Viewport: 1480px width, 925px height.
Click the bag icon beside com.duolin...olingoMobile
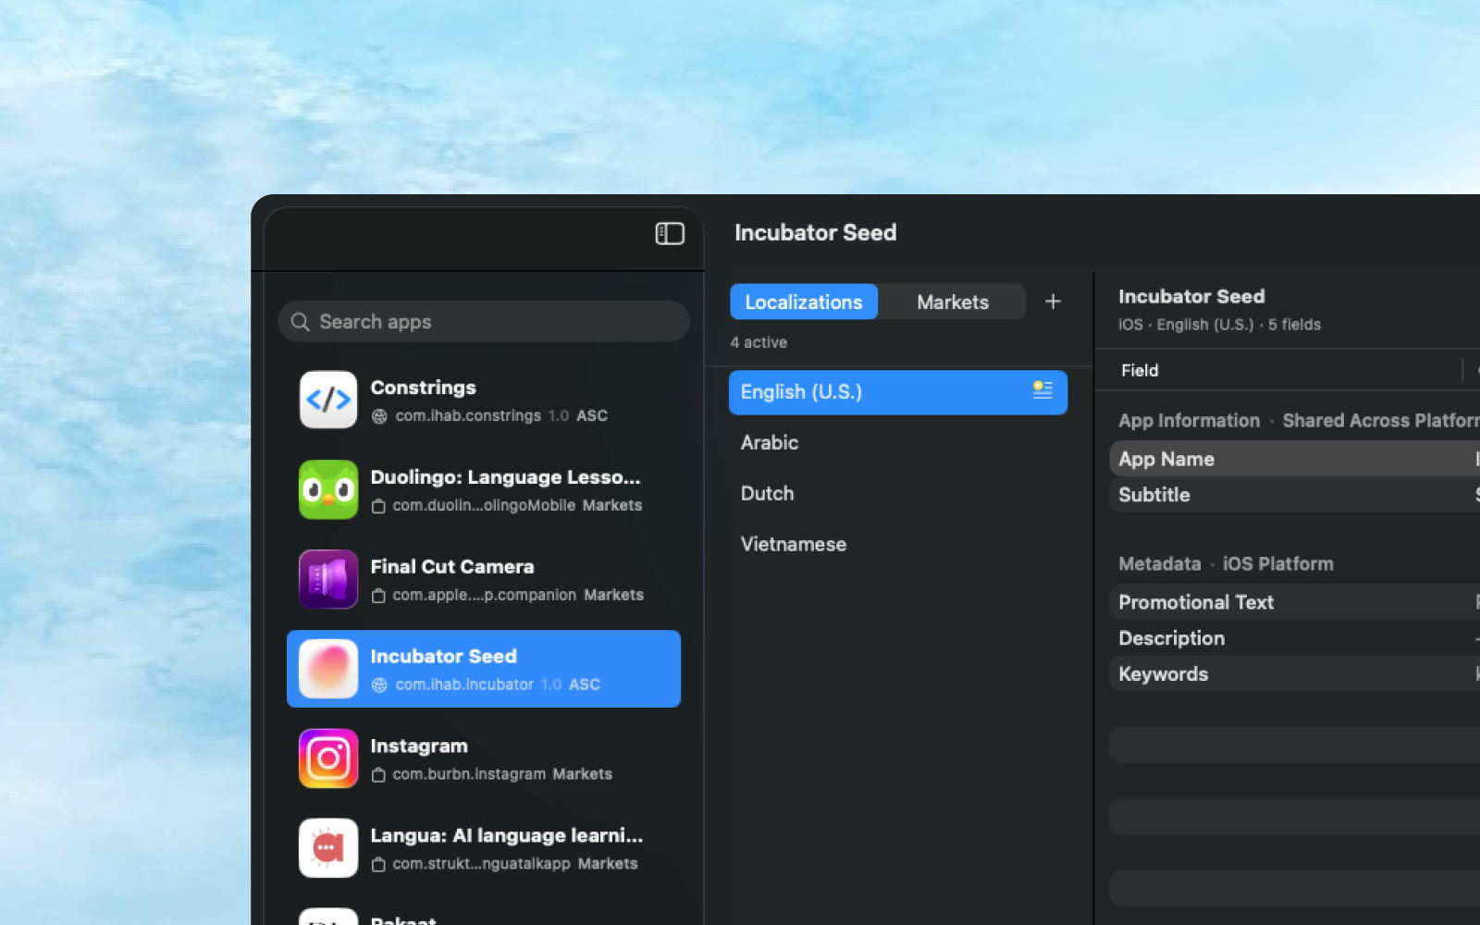(x=378, y=506)
